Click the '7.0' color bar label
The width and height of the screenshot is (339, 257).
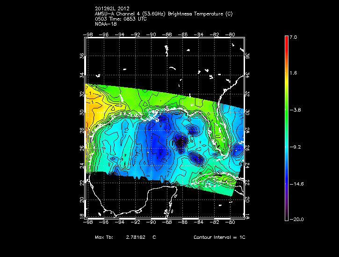pyautogui.click(x=293, y=37)
